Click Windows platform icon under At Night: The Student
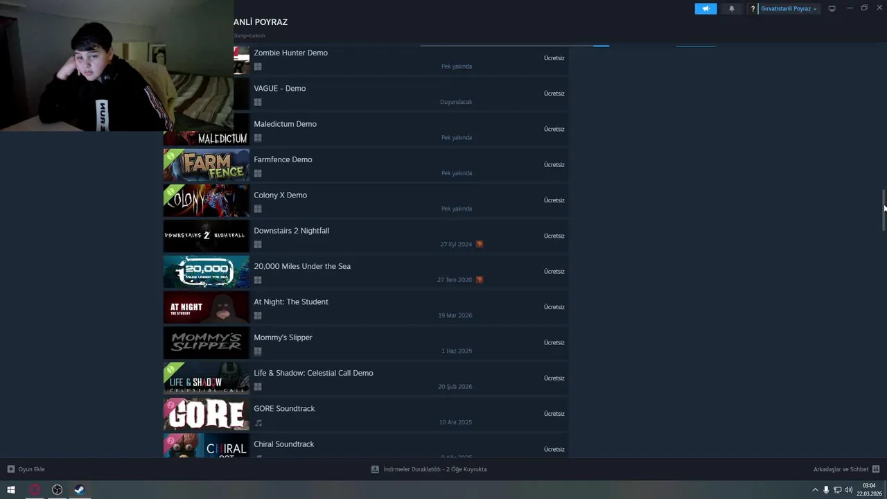 coord(258,315)
